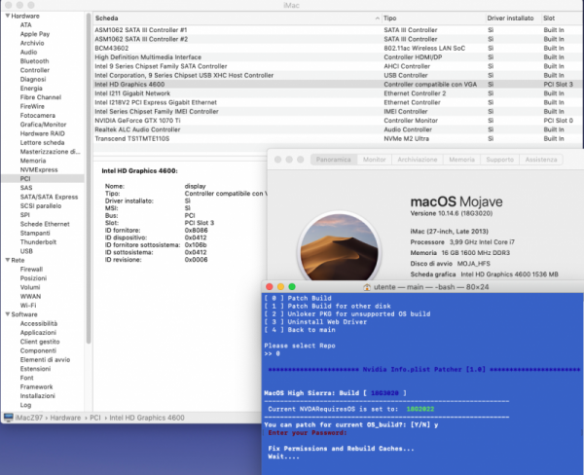Open the Supporto tab
This screenshot has width=584, height=475.
(x=500, y=159)
